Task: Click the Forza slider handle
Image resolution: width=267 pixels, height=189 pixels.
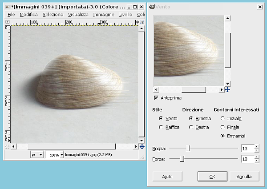Action: click(182, 159)
